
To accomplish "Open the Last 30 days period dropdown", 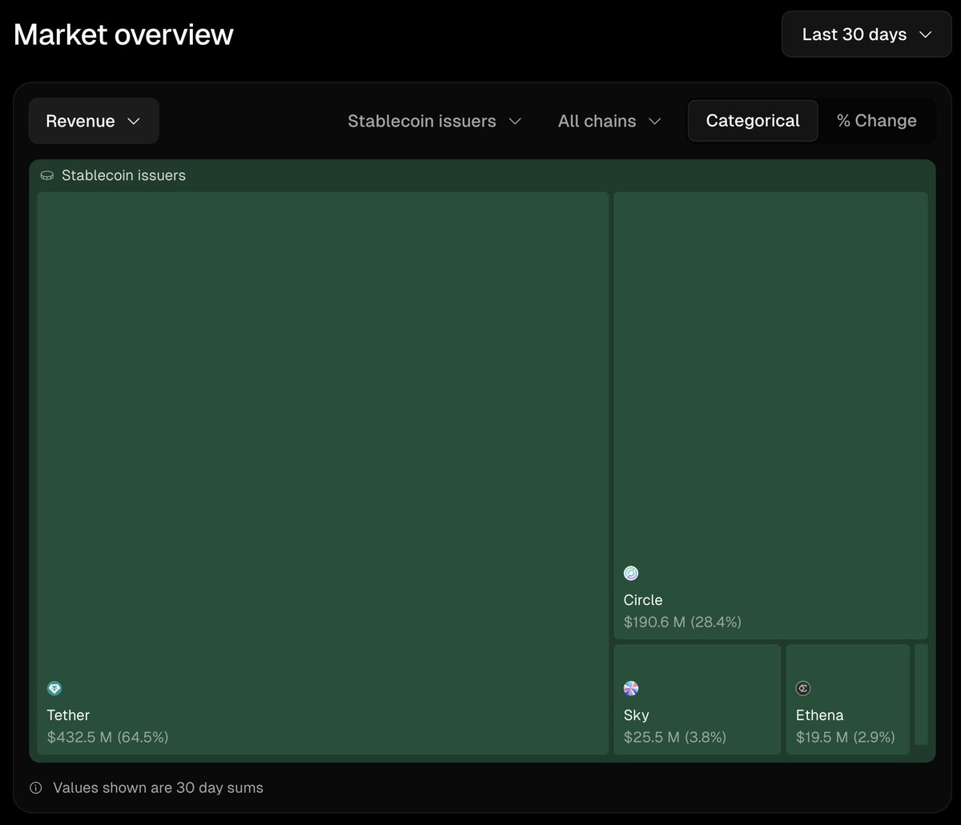I will click(867, 34).
